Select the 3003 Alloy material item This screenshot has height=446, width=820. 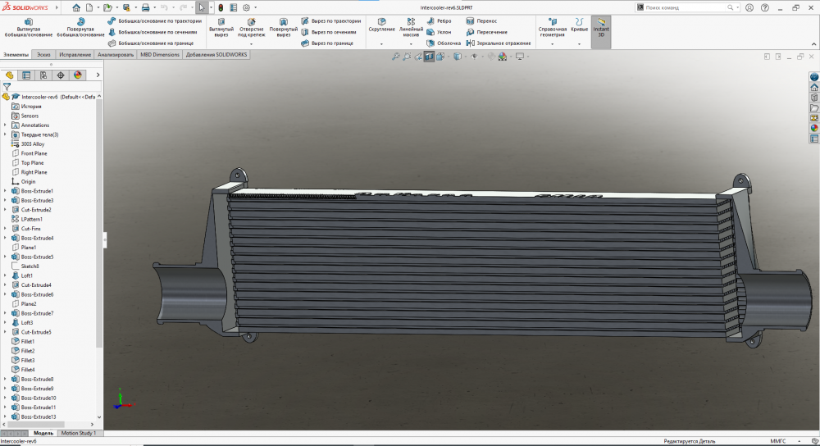tap(33, 143)
